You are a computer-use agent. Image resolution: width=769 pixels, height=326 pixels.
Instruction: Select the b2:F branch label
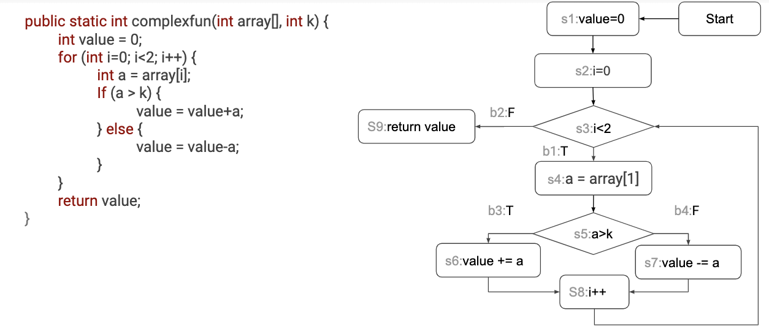502,113
